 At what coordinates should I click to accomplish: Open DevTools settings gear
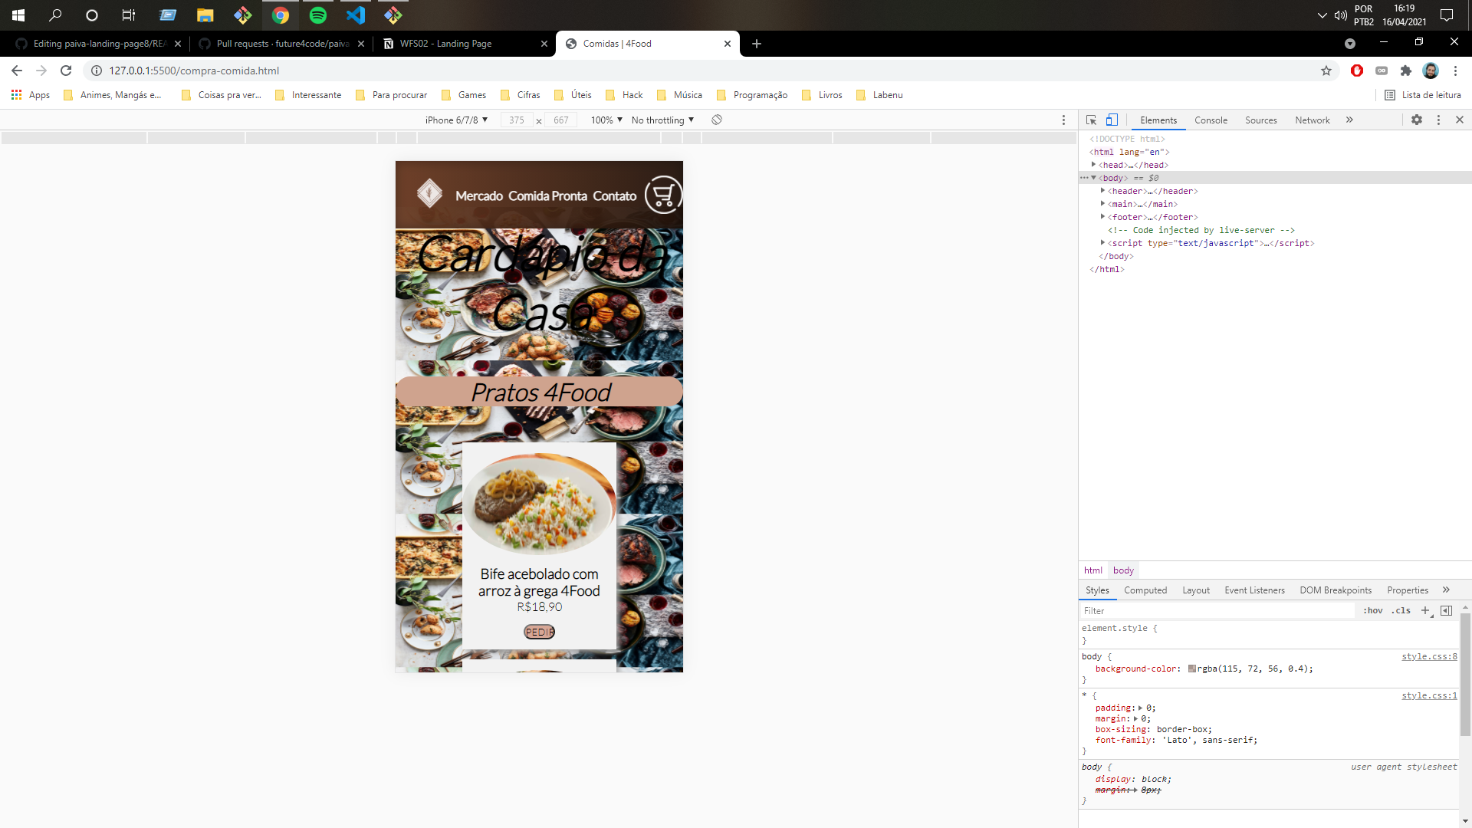(1417, 120)
